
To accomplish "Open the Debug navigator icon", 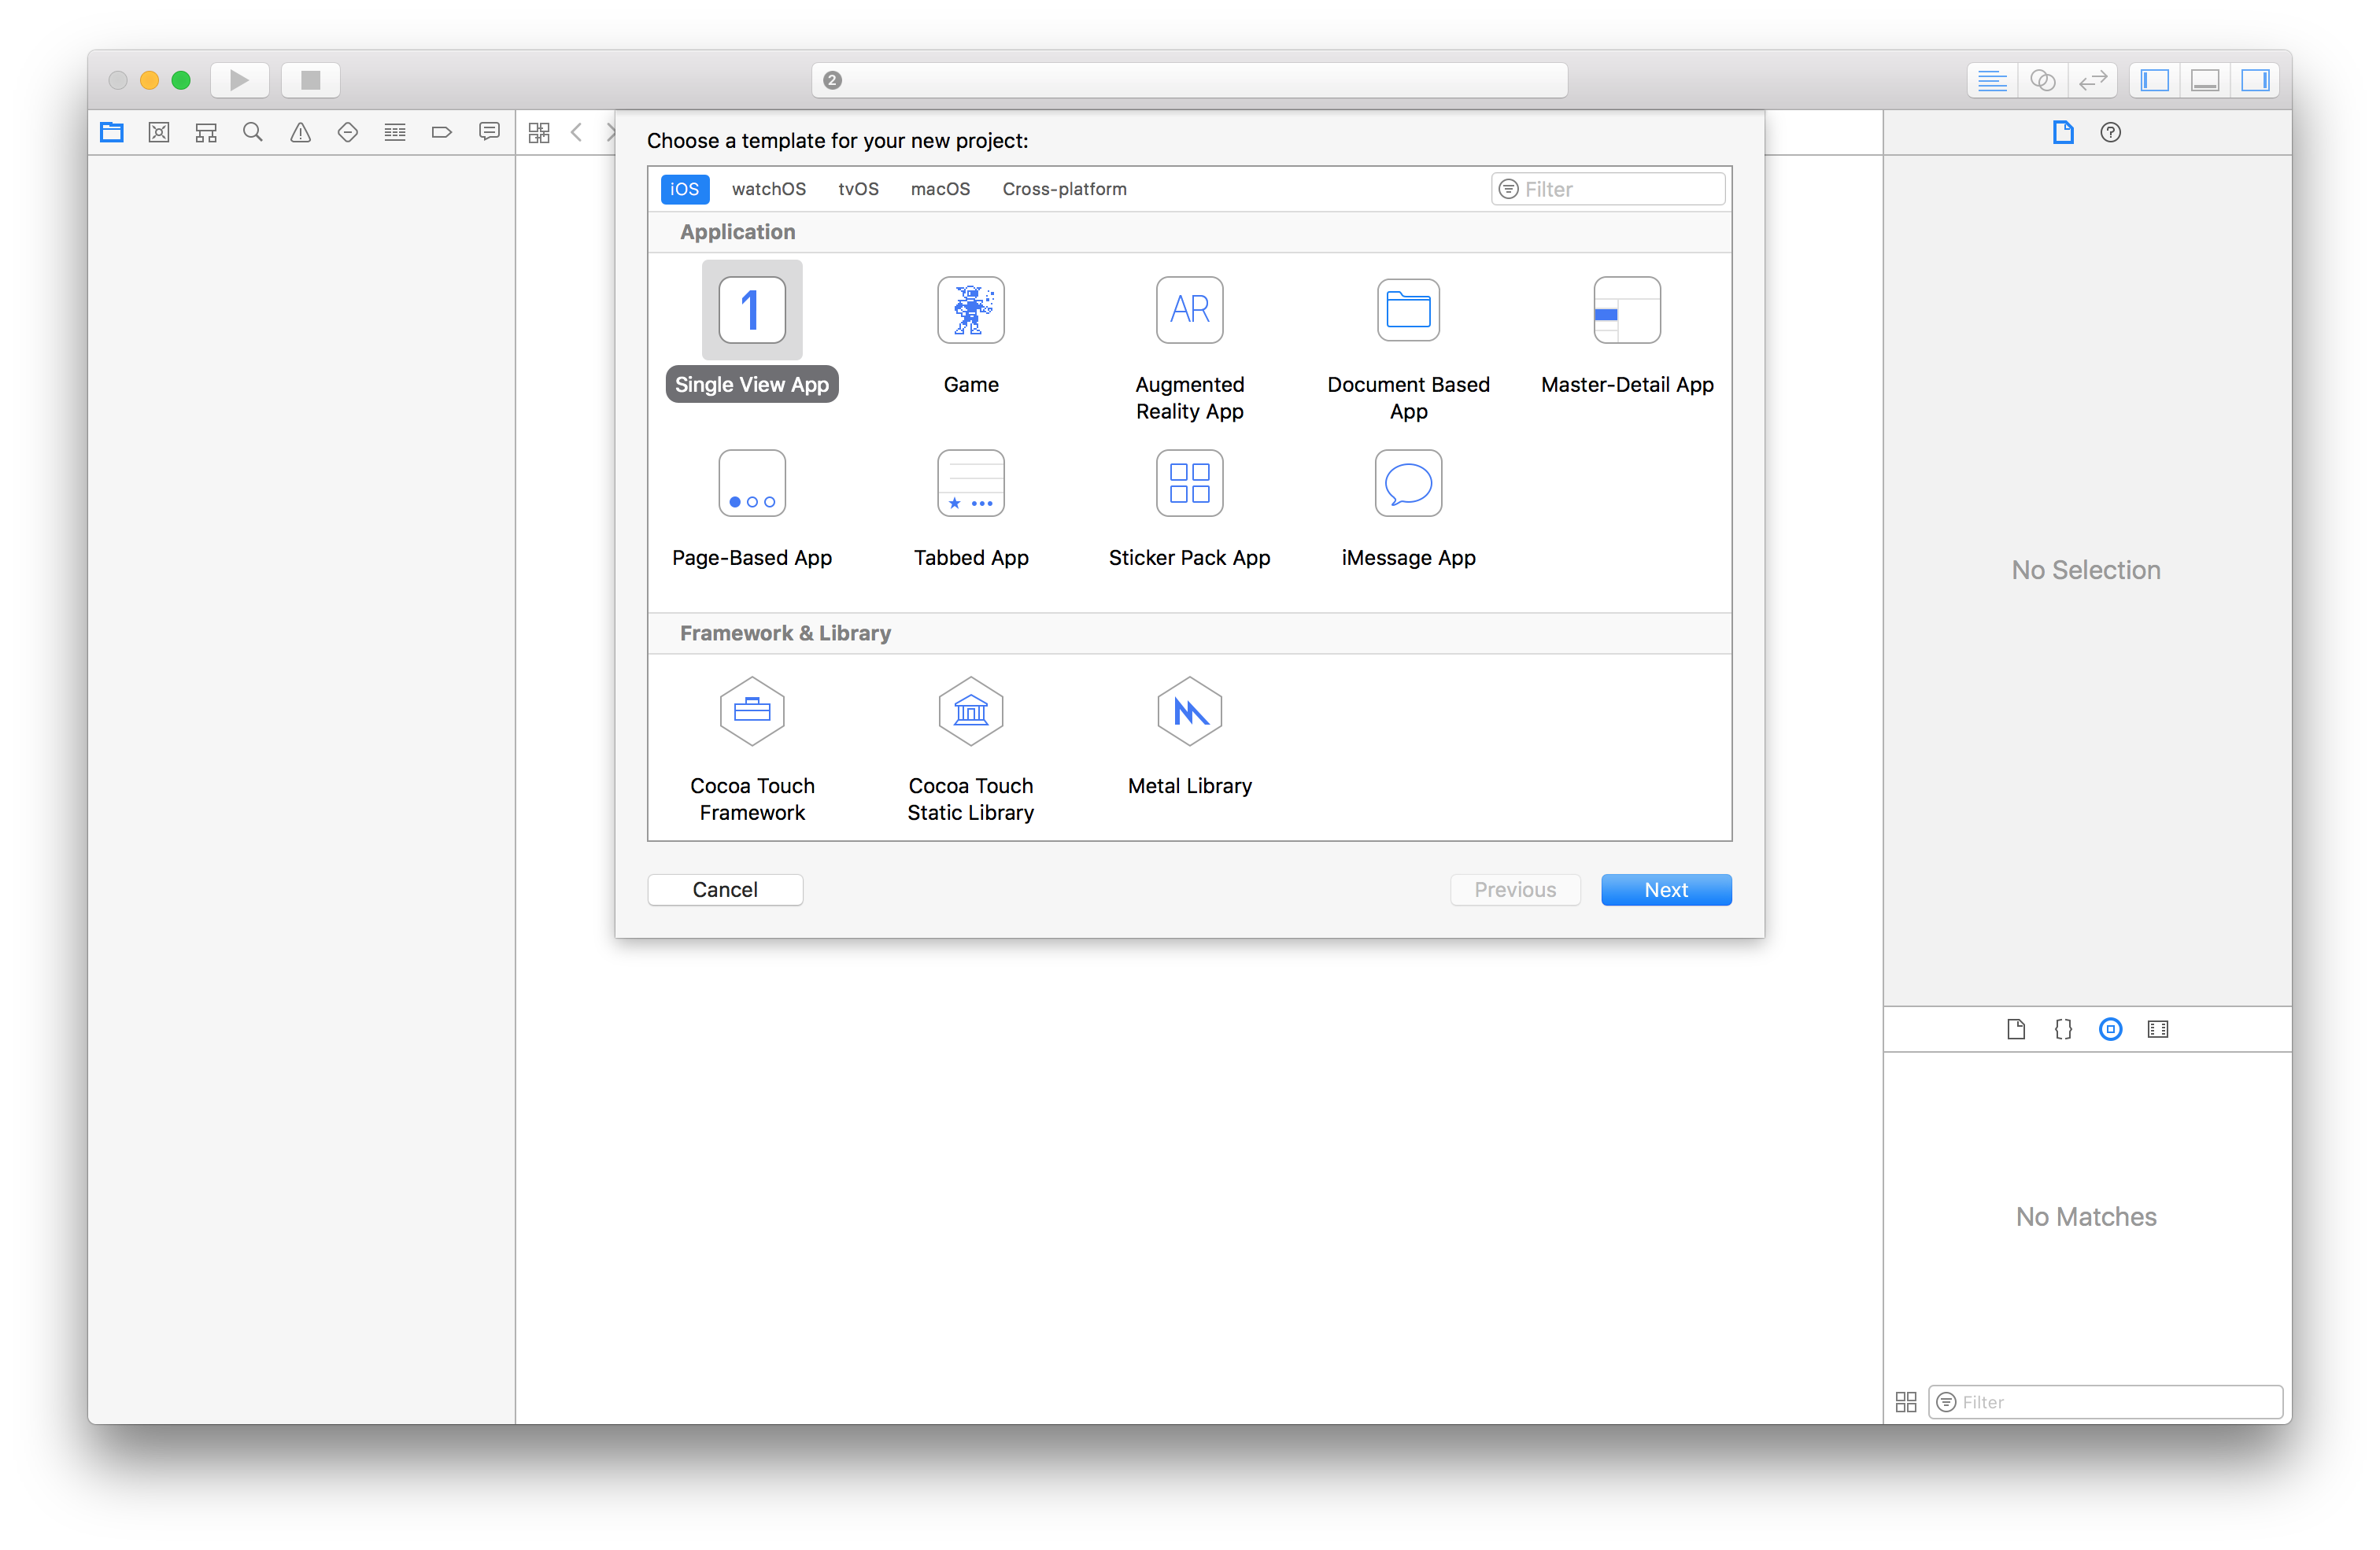I will 395,132.
